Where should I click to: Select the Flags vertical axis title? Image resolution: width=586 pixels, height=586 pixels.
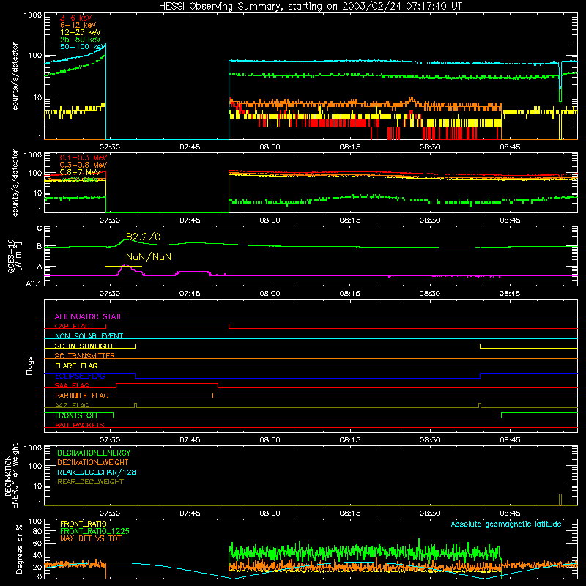30,366
